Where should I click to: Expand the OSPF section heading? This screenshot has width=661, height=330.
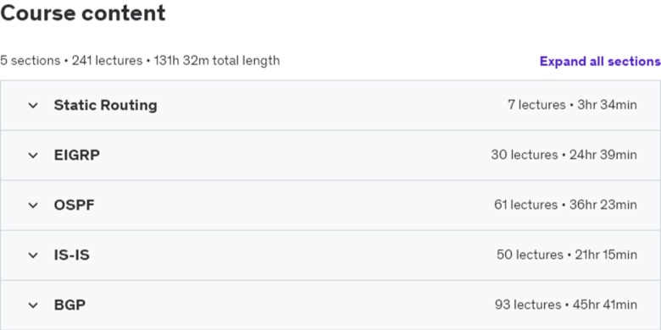[75, 206]
